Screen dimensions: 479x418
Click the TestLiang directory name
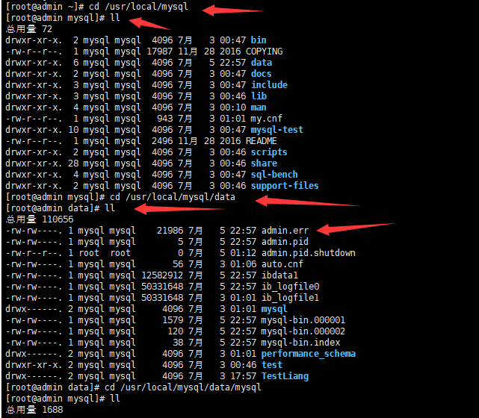285,376
